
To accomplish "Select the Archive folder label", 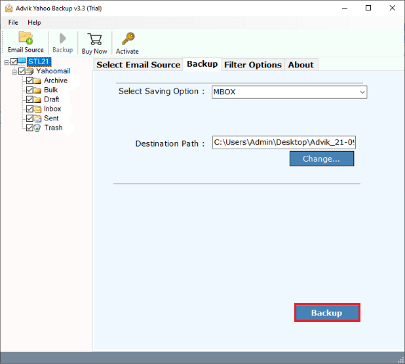I will tap(56, 81).
